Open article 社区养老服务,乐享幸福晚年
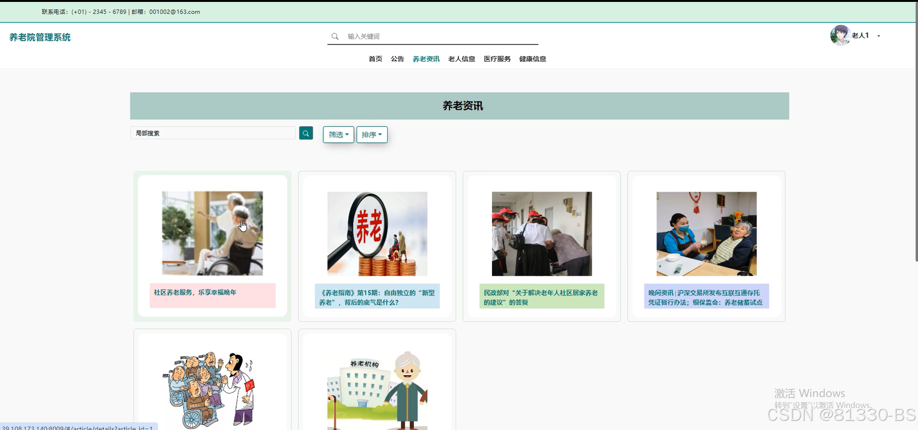Screen dimensions: 918x430 pos(195,292)
